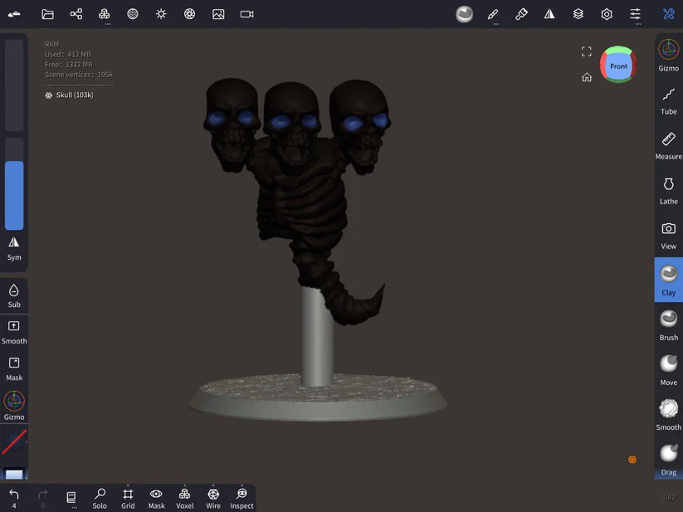Set brush radius on upper slider
Screen dimensions: 683x512
coord(14,85)
